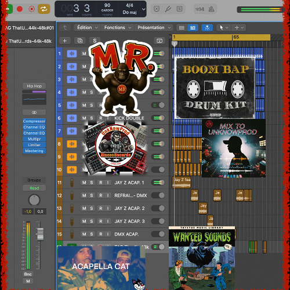Viewport: 290px width, 290px height.
Task: Click the up-arrow folder level icon
Action: click(x=65, y=28)
